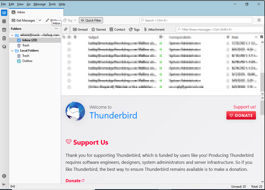Open the Thunderbird app menu (hamburger)

pyautogui.click(x=259, y=20)
